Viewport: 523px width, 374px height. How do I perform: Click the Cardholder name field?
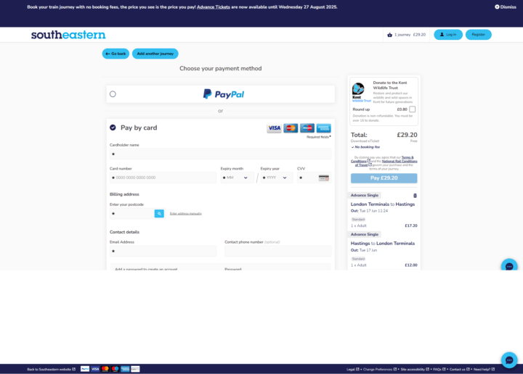[221, 154]
